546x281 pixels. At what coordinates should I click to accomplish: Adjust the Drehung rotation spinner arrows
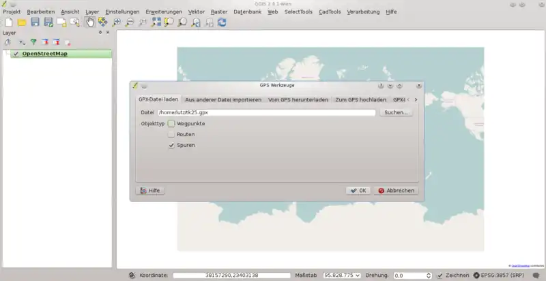click(429, 276)
